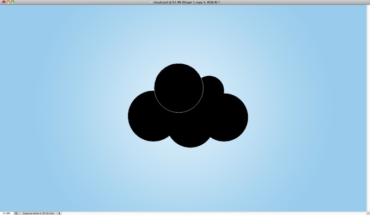The height and width of the screenshot is (215, 370).
Task: Click the thin white path outline of the top circle
Action: [x=178, y=112]
